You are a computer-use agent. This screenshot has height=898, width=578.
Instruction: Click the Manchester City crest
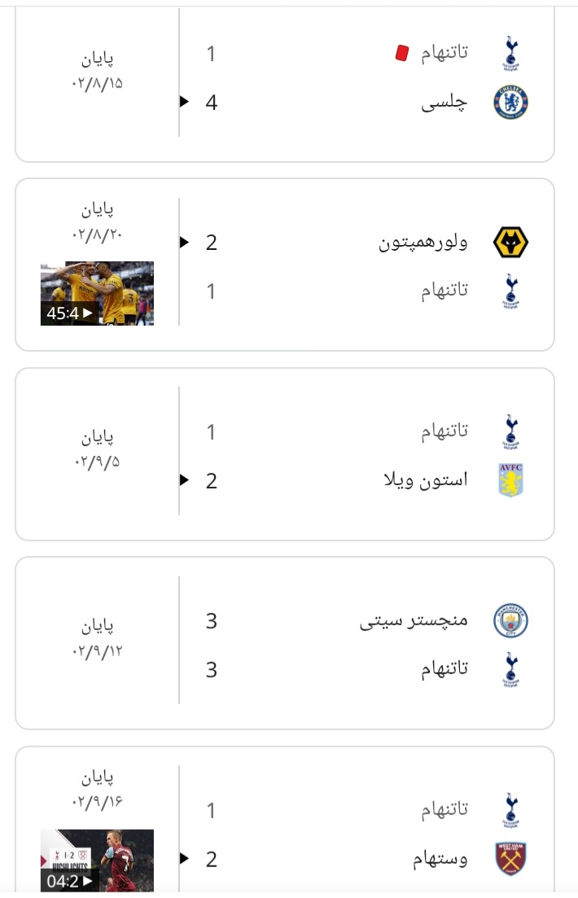510,620
